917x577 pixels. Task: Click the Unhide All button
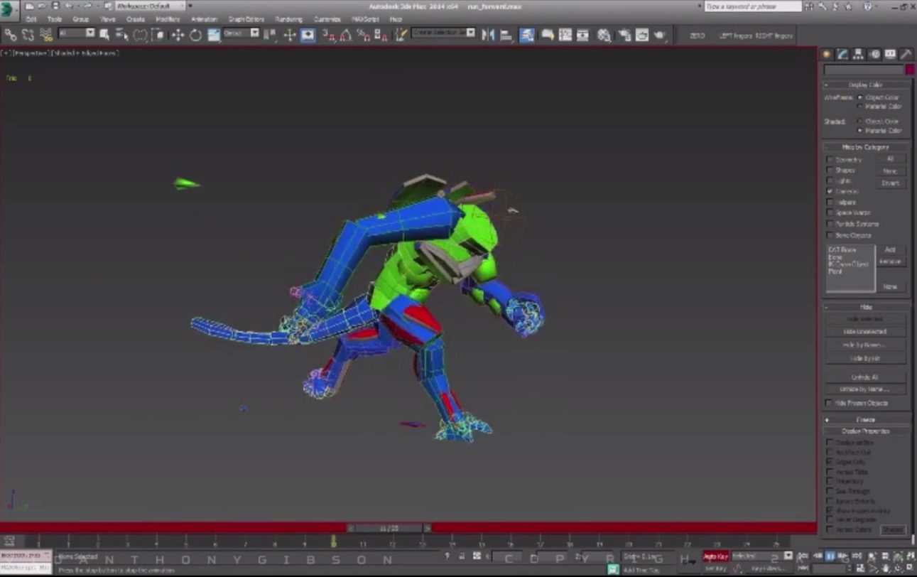pos(866,377)
